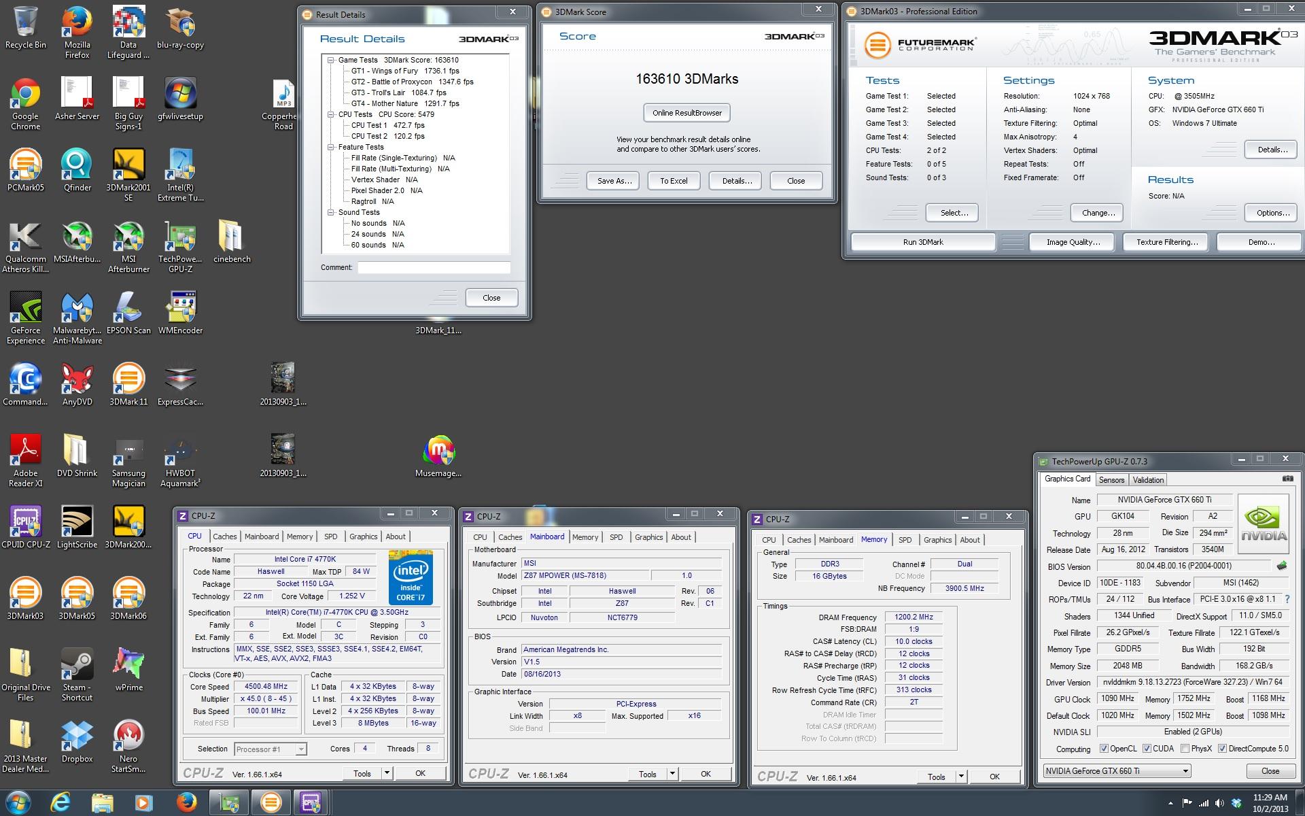The width and height of the screenshot is (1305, 816).
Task: Collapse the CPU Tests tree node
Action: [331, 114]
